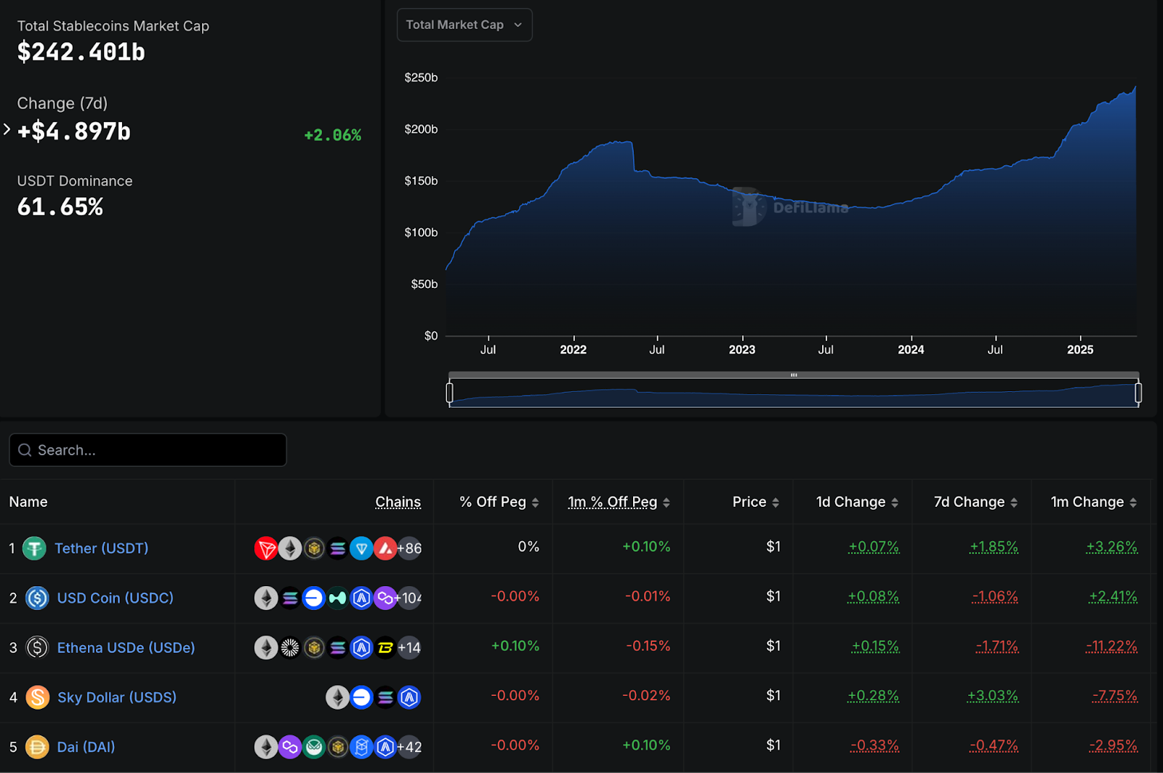The width and height of the screenshot is (1163, 773).
Task: Click the 2024 label on chart axis
Action: (x=911, y=350)
